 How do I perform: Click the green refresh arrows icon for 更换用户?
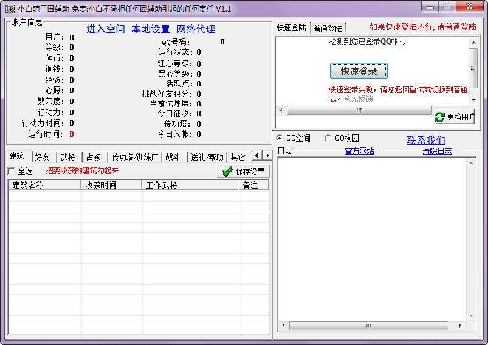click(x=440, y=117)
